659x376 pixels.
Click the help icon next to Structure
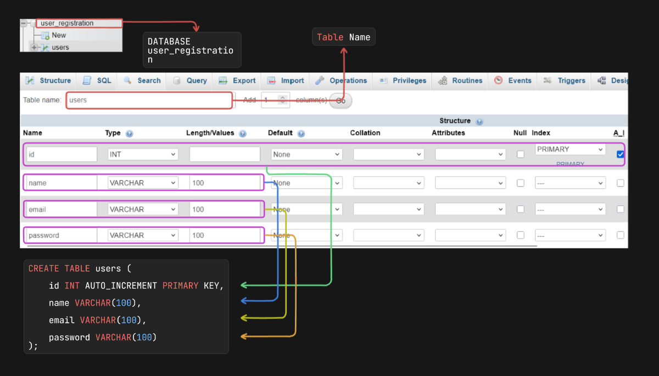tap(479, 121)
